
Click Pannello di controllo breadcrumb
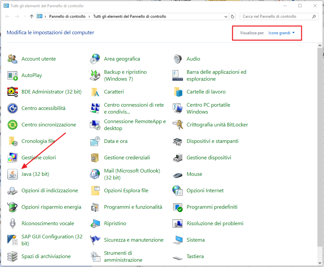click(x=67, y=16)
